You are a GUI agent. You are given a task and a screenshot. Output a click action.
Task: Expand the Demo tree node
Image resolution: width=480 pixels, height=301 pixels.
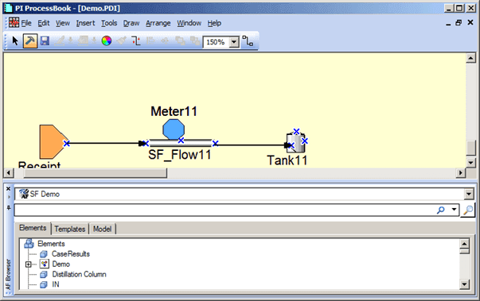29,264
